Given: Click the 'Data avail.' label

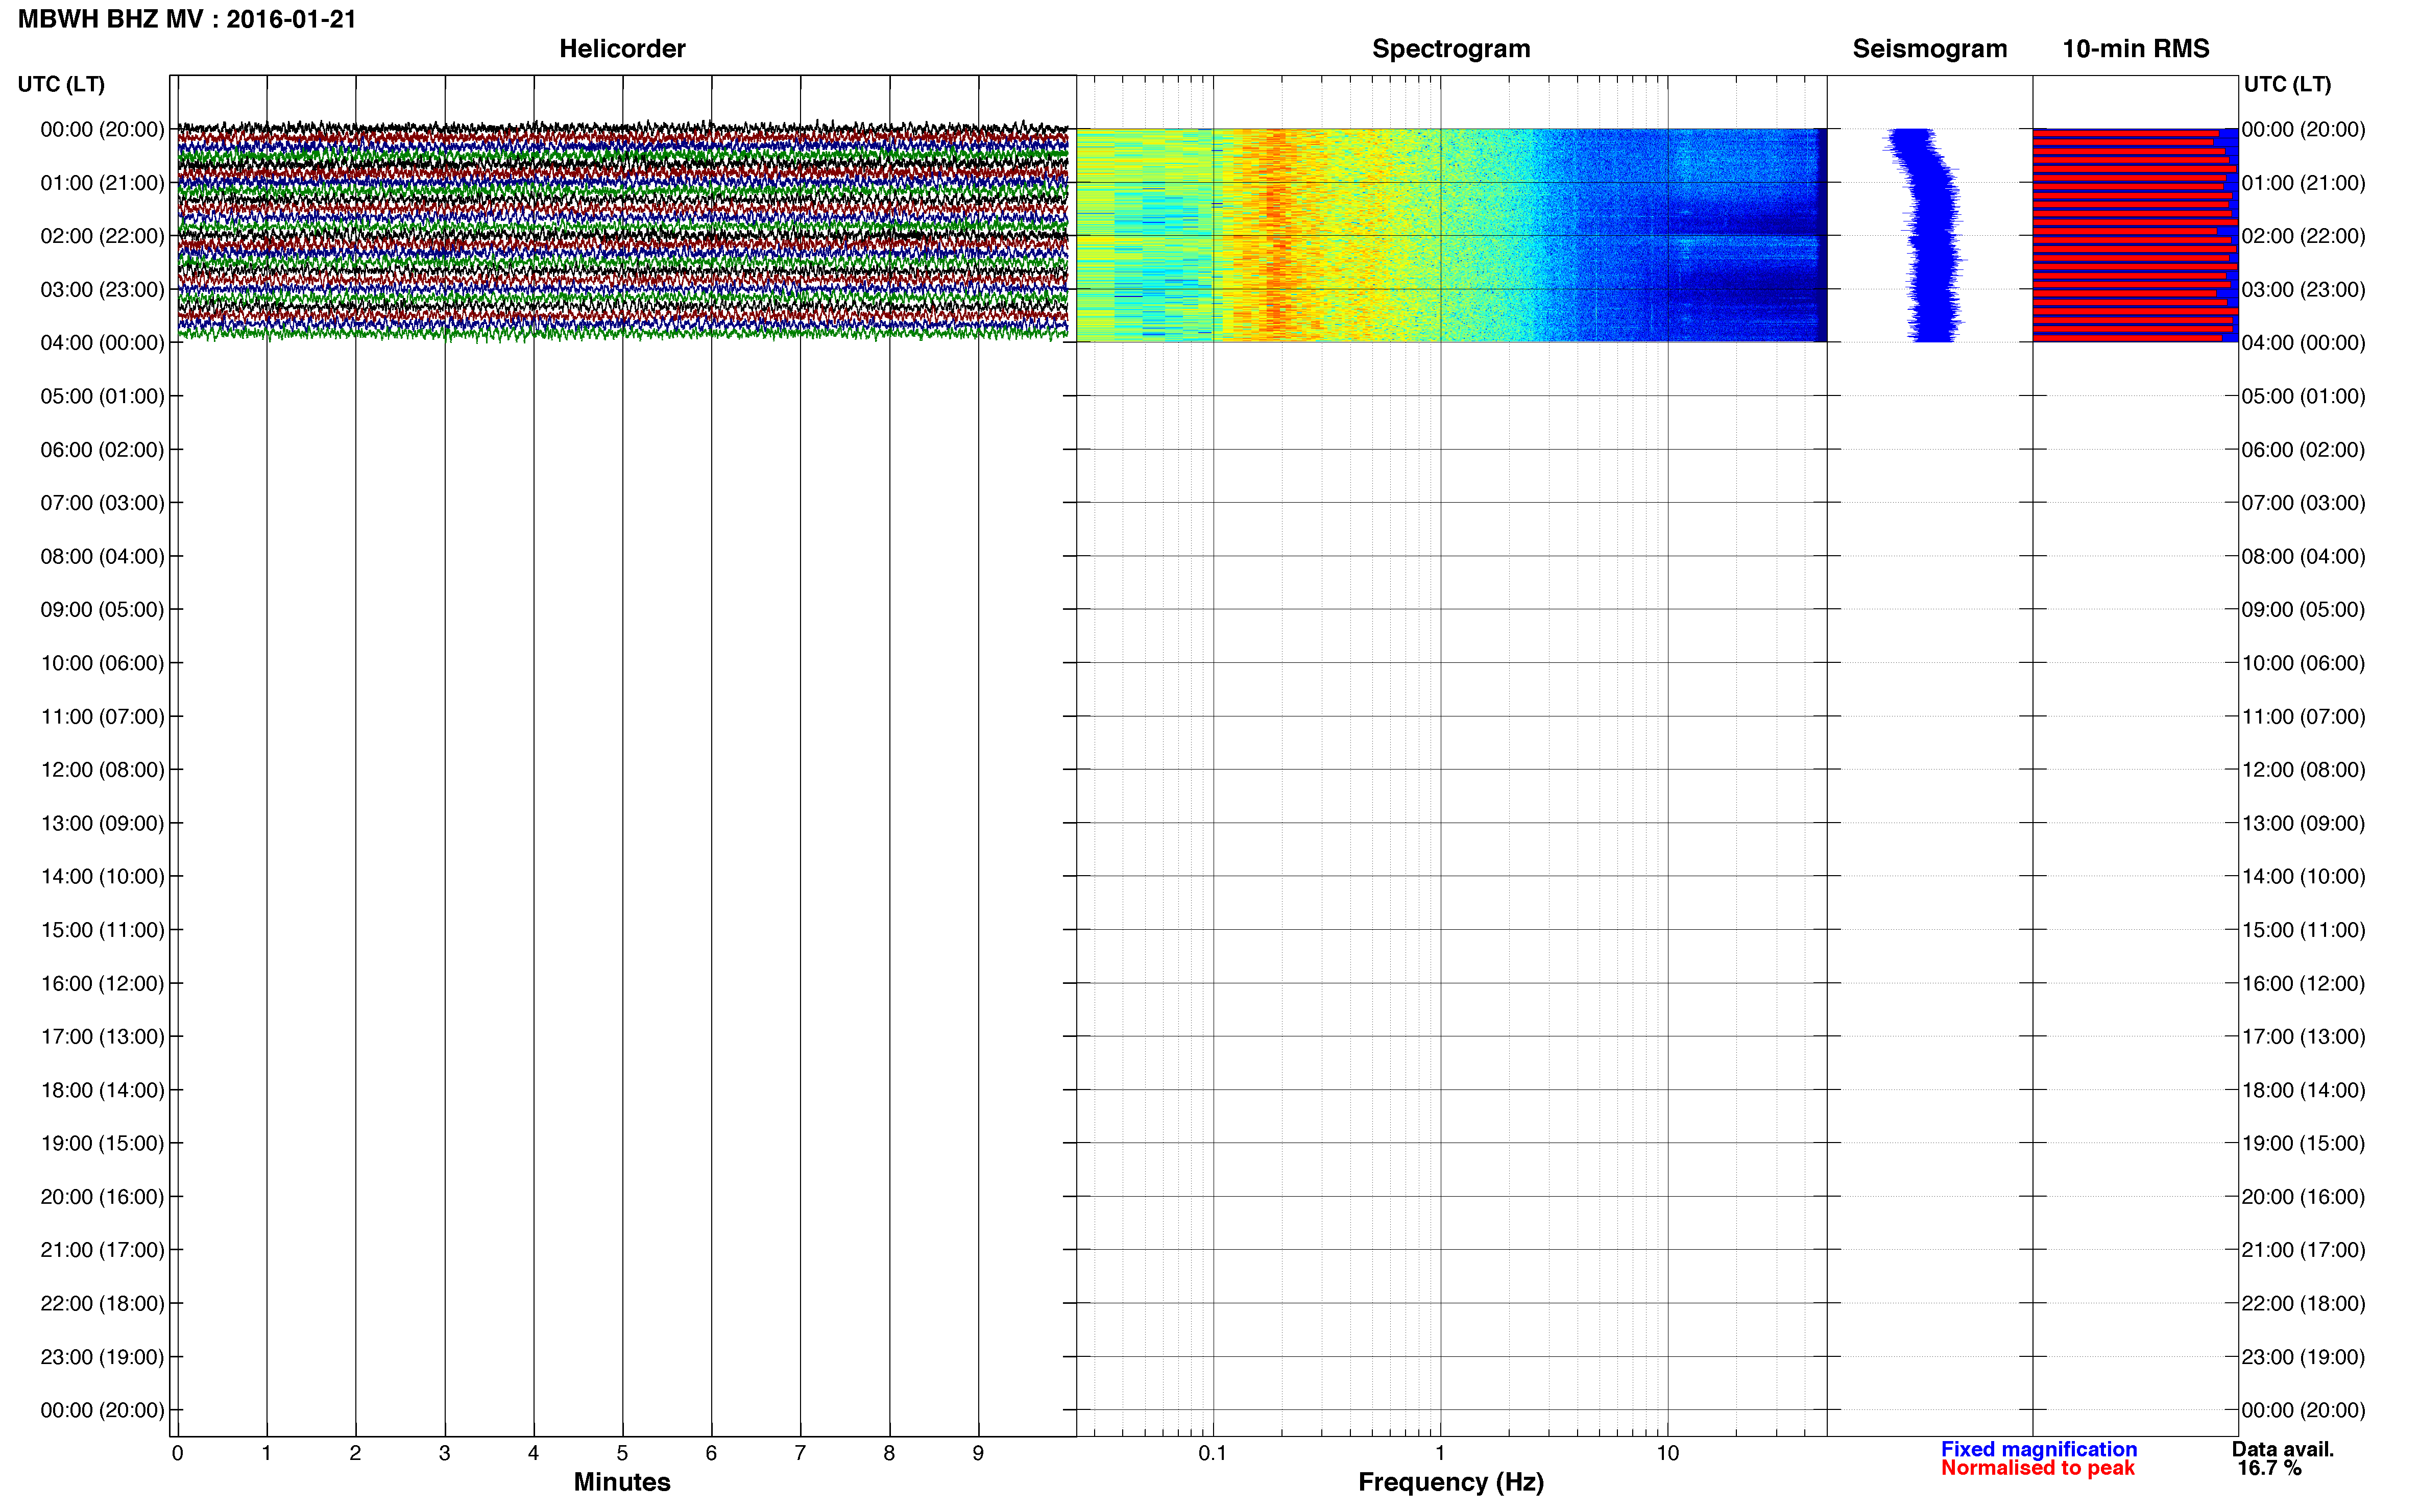Looking at the screenshot, I should tap(2282, 1449).
